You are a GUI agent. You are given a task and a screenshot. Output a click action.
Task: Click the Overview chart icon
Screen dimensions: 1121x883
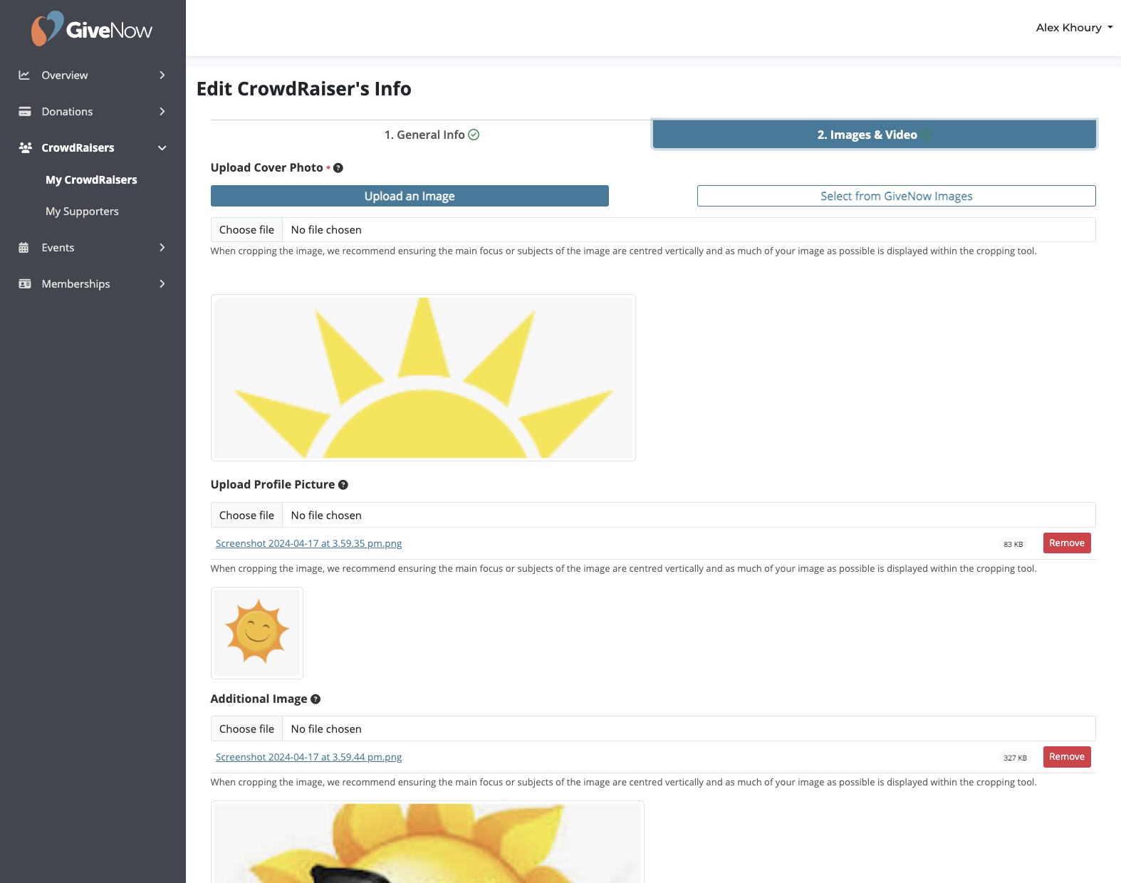24,75
